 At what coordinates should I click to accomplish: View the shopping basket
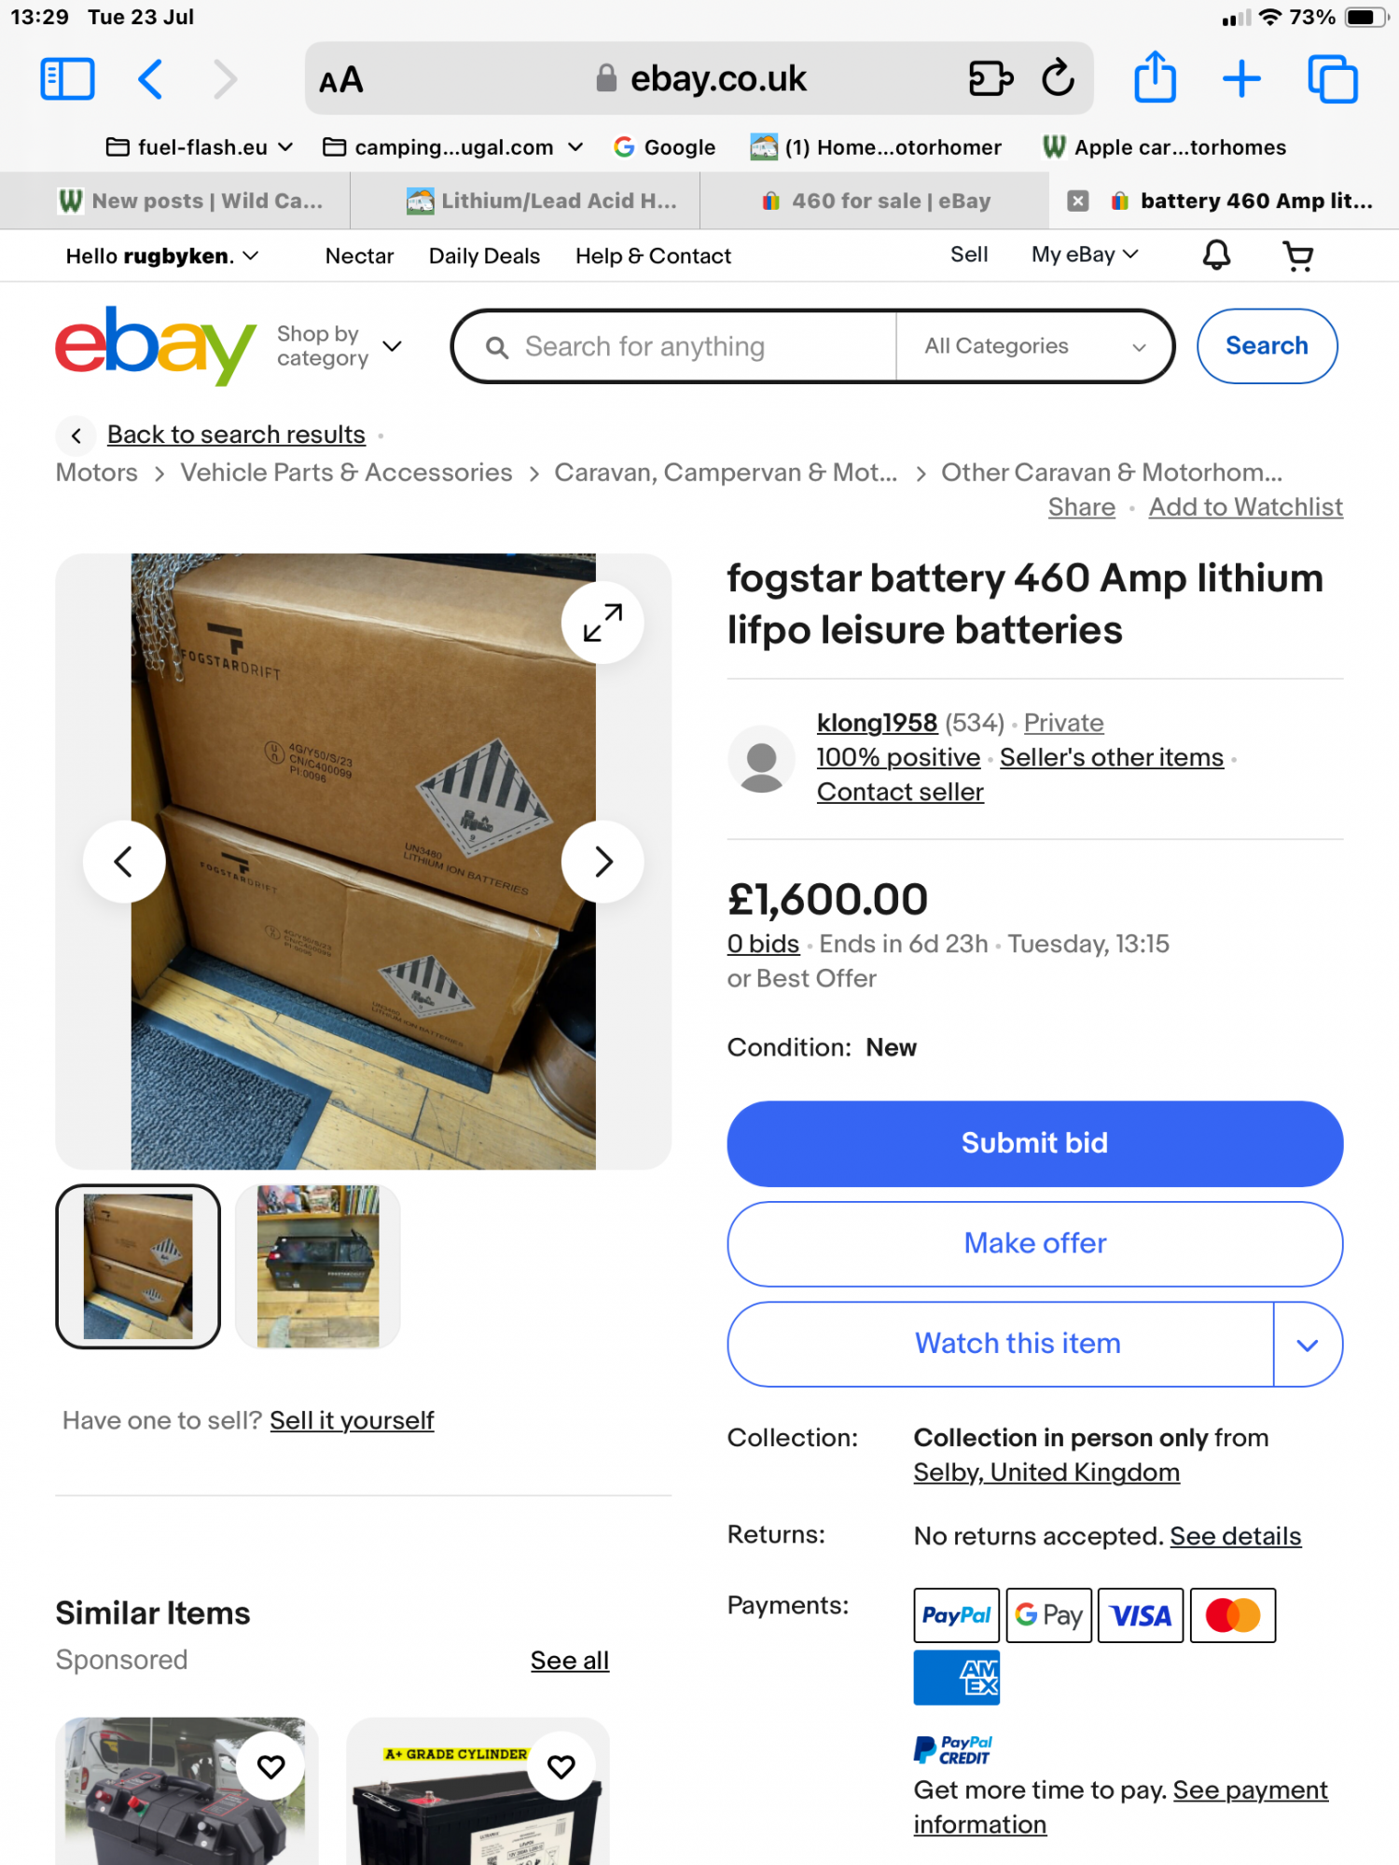[1297, 256]
